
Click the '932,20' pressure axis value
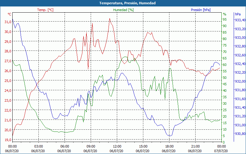coord(240,72)
